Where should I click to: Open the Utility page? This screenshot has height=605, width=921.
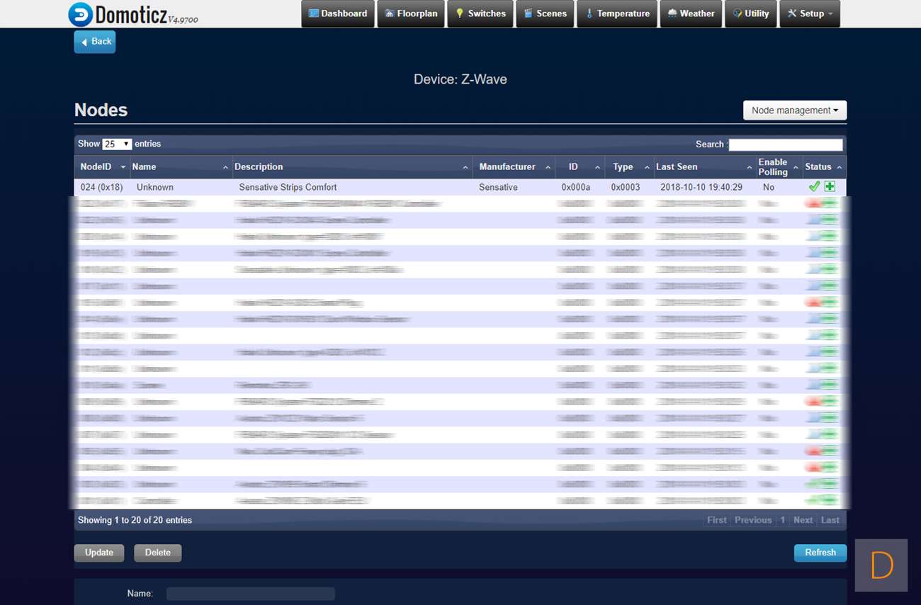click(750, 13)
